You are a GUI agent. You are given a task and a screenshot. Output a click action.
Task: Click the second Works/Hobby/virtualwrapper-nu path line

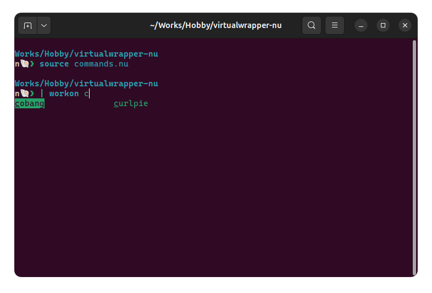pos(86,84)
